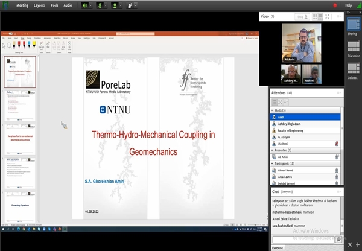Open the raise hand status dropdown arrow
362x251 pixels.
pyautogui.click(x=136, y=5)
